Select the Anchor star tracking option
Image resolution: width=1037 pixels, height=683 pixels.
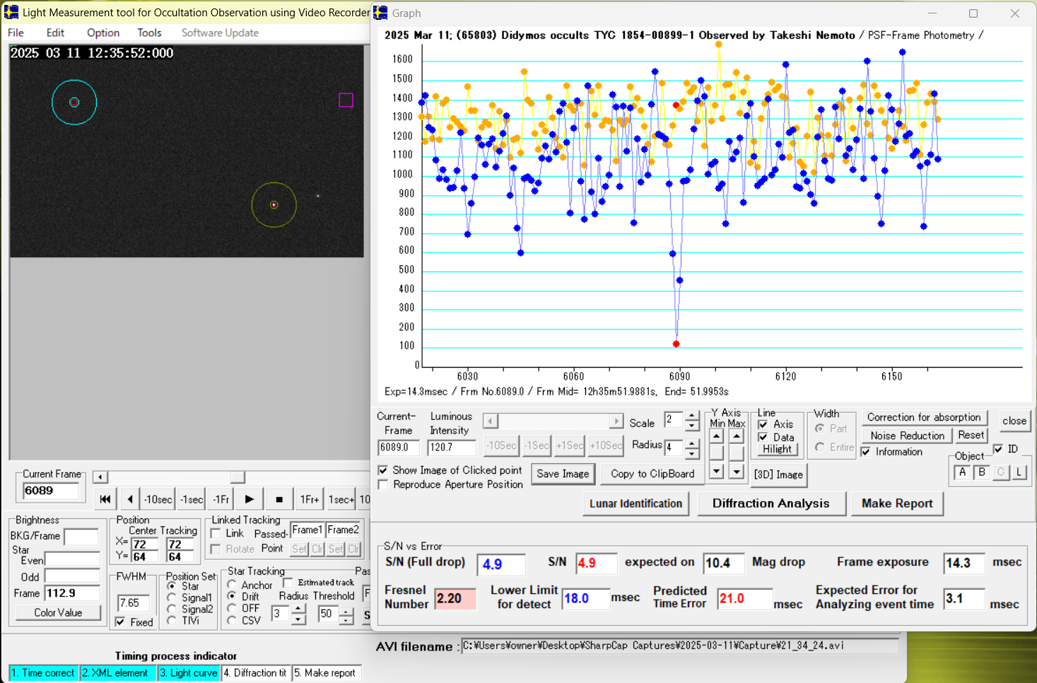(232, 585)
